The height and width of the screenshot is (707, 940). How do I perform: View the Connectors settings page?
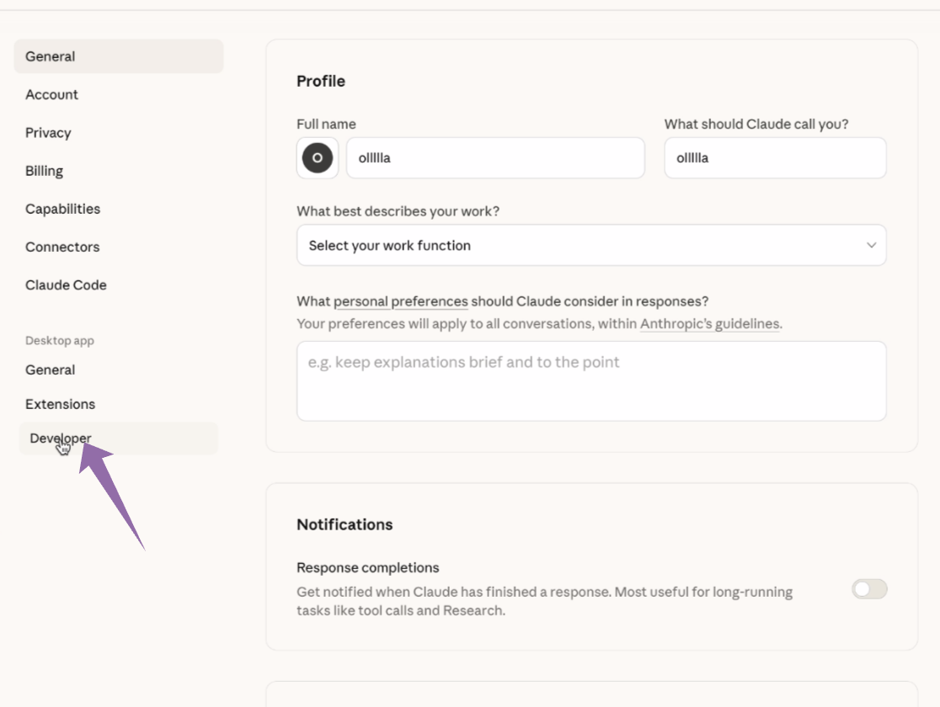coord(61,247)
